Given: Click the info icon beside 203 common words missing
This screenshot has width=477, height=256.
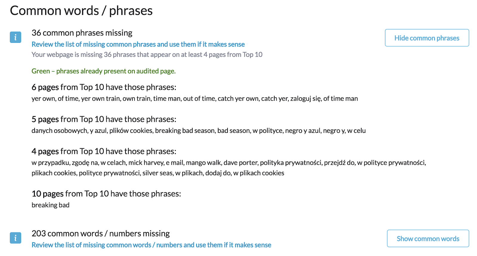Looking at the screenshot, I should [16, 238].
